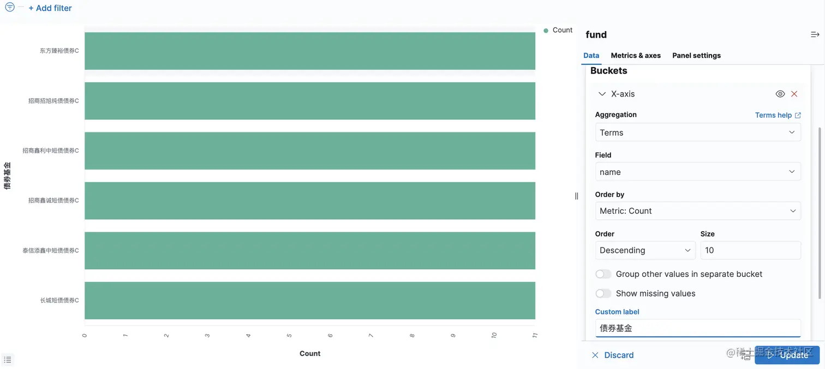Click the Buckets section heading
825x369 pixels.
point(608,71)
